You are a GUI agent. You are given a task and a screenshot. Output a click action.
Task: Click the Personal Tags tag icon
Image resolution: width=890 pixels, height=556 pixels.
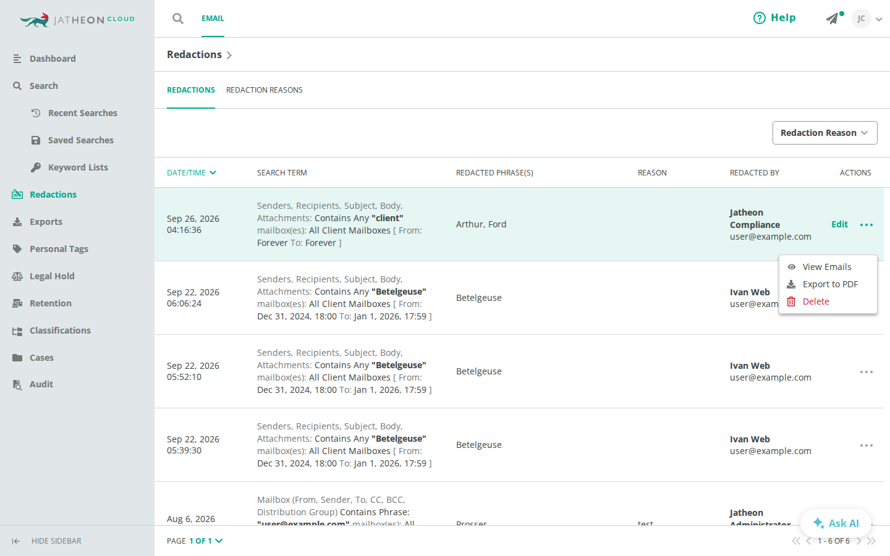tap(17, 249)
